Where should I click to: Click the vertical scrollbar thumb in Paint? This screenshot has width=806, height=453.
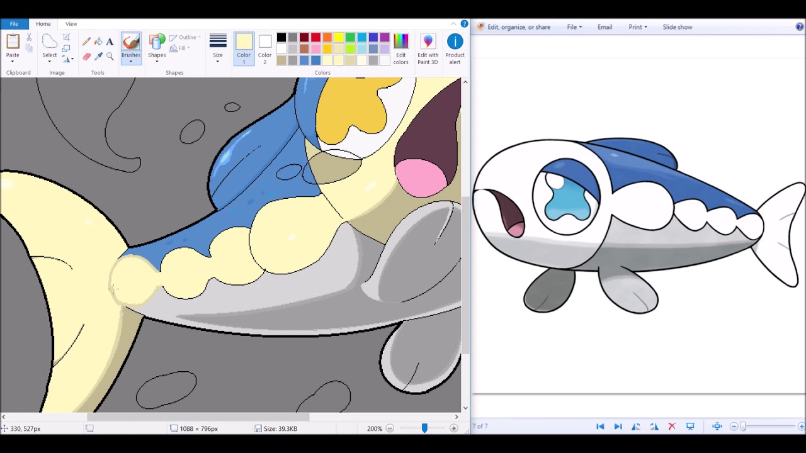click(x=465, y=275)
